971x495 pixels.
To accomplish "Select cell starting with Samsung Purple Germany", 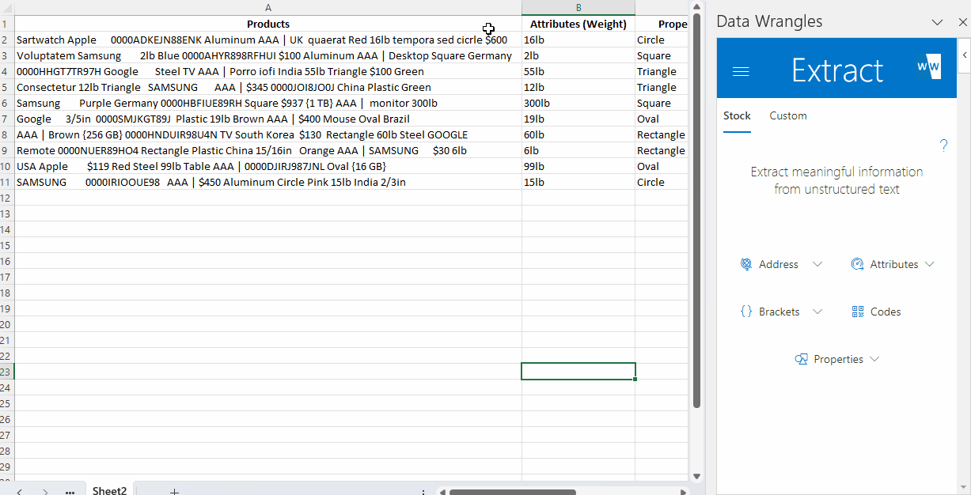I will [x=268, y=103].
